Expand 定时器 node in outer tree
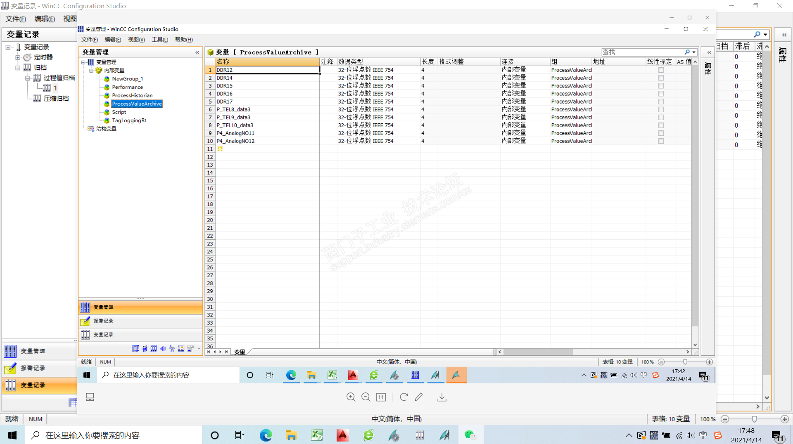793x444 pixels. 18,57
